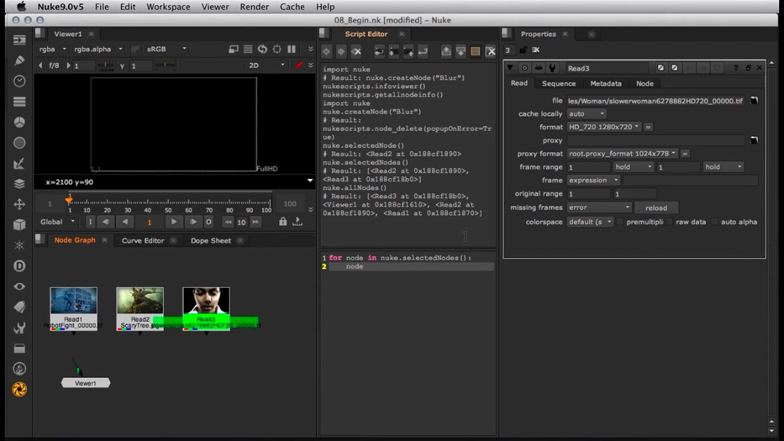This screenshot has height=441, width=784.
Task: Toggle the IP input process button
Action: 135,49
